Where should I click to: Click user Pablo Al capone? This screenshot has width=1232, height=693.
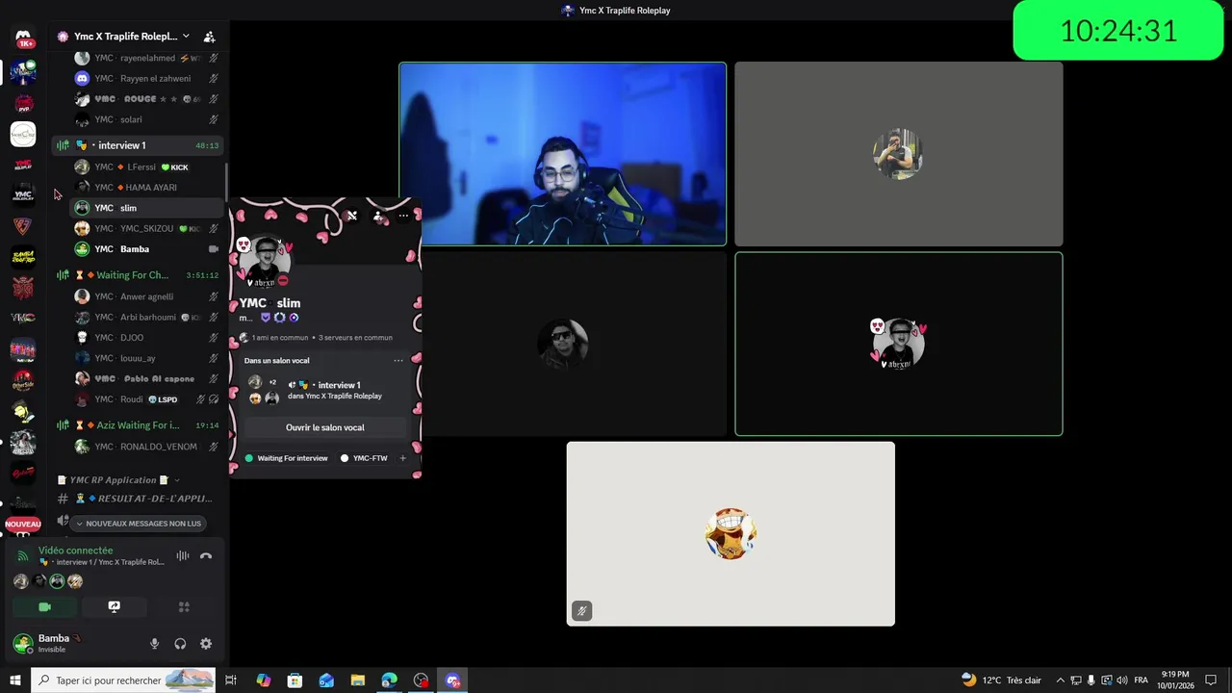click(x=146, y=378)
